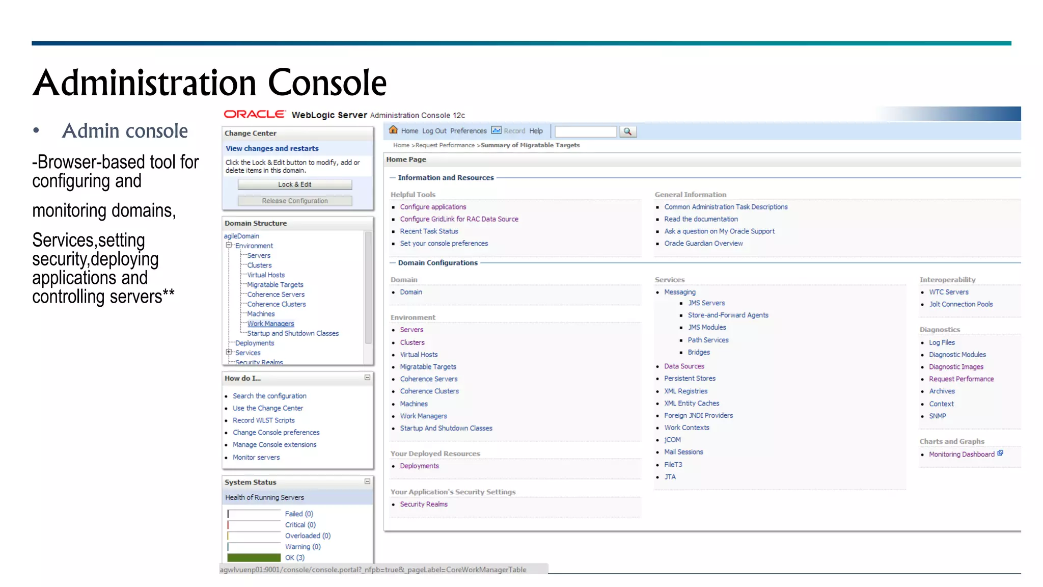Click the external link icon beside Monitoring Dashboard
Image resolution: width=1043 pixels, height=587 pixels.
(x=1000, y=453)
